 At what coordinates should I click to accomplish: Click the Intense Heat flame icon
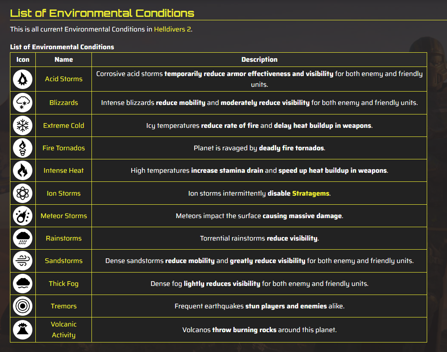coord(22,171)
